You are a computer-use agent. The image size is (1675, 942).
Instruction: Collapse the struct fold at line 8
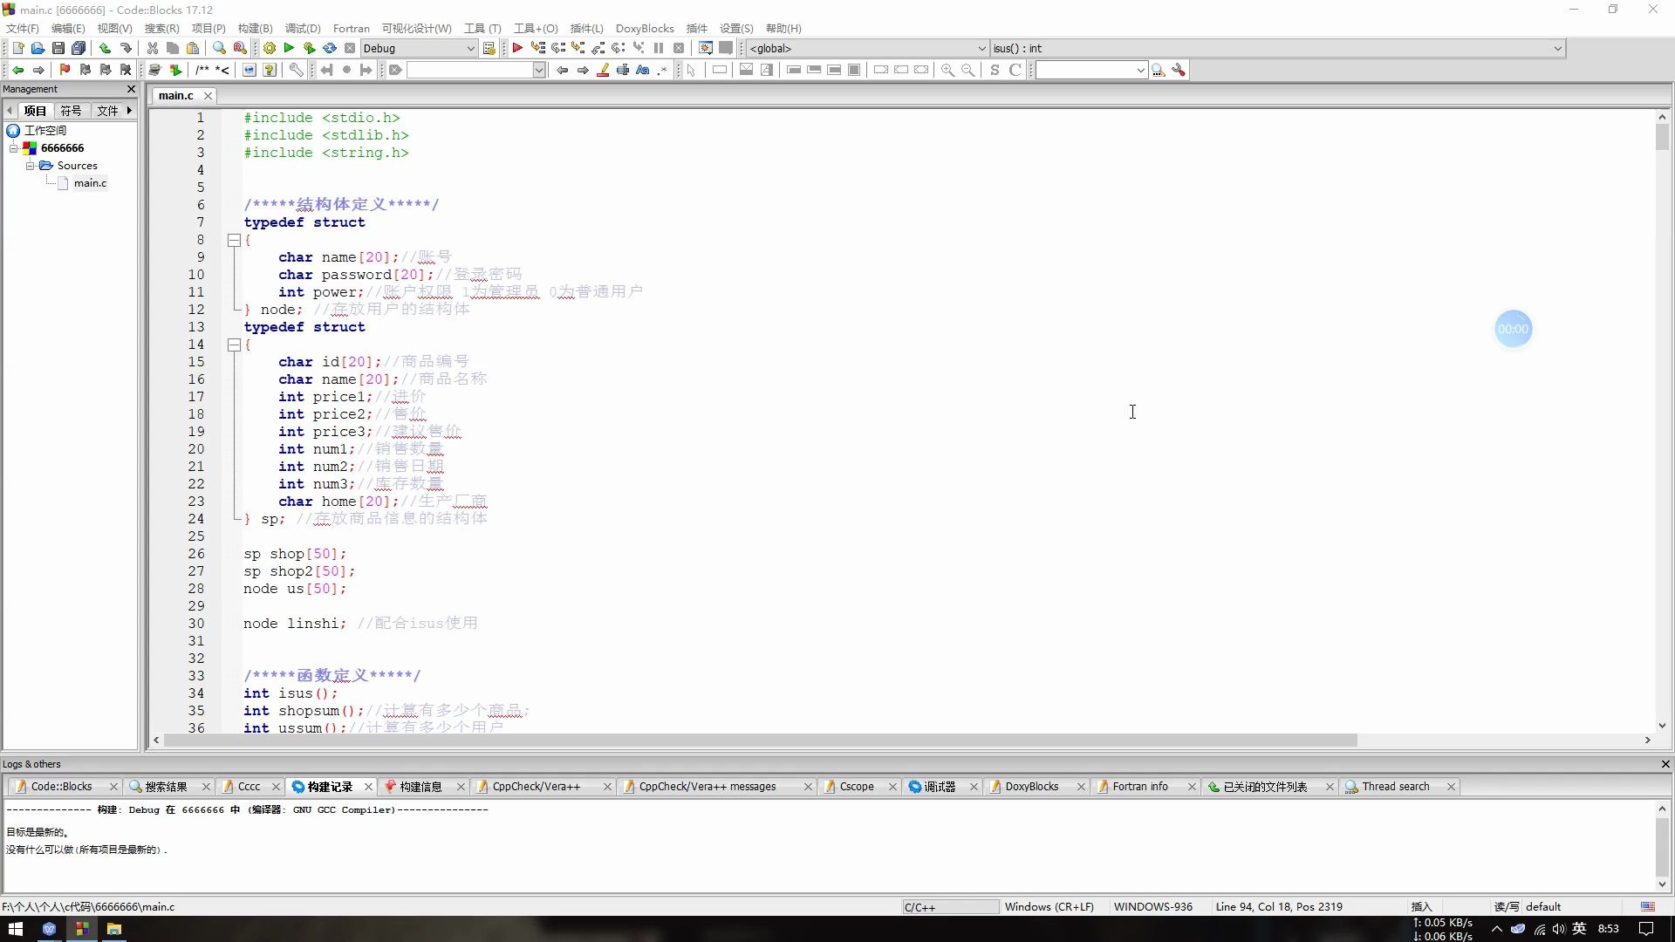point(234,240)
